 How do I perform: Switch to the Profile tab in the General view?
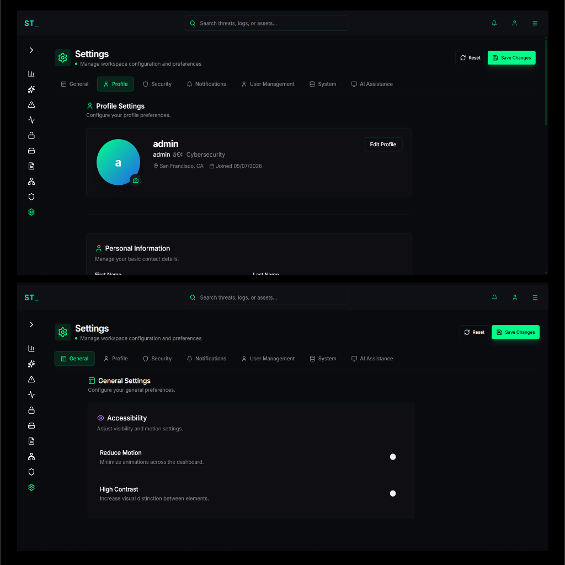coord(115,359)
